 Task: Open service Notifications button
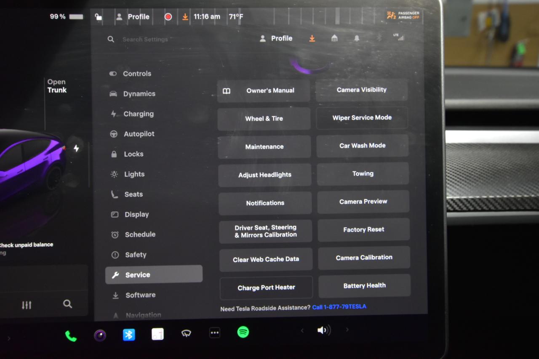click(265, 203)
